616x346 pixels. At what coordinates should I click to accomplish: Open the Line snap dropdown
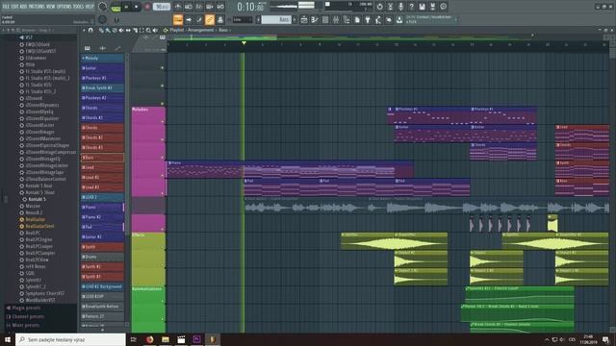242,19
